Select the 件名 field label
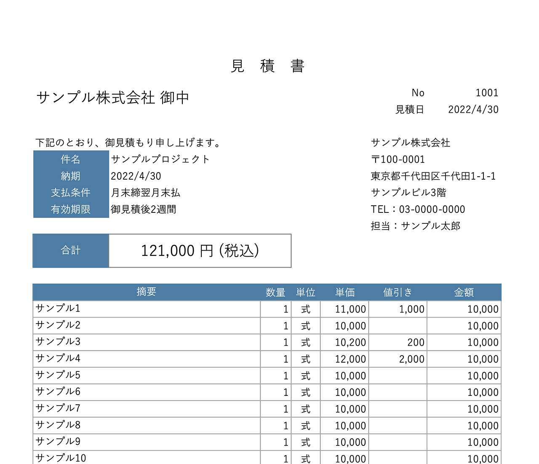Image resolution: width=539 pixels, height=464 pixels. tap(70, 159)
